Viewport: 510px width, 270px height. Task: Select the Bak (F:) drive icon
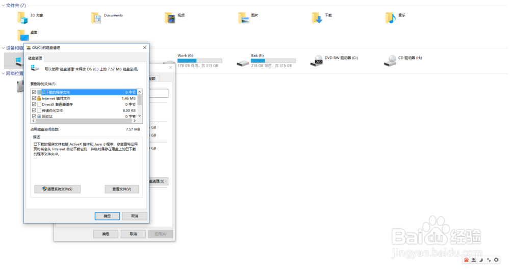[x=243, y=63]
